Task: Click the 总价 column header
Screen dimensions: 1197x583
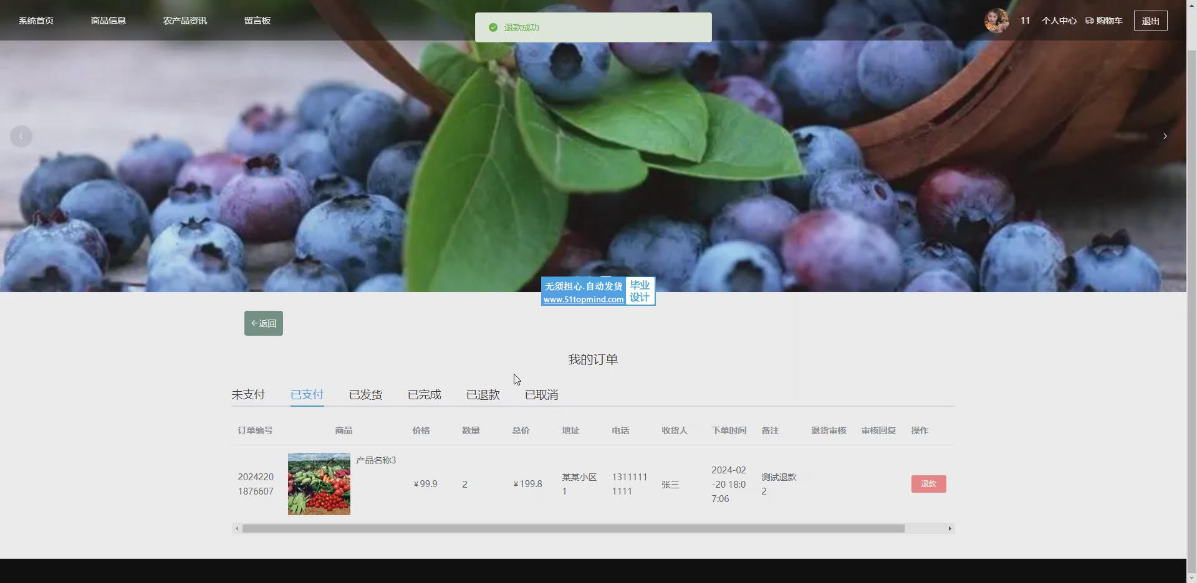Action: pyautogui.click(x=521, y=430)
